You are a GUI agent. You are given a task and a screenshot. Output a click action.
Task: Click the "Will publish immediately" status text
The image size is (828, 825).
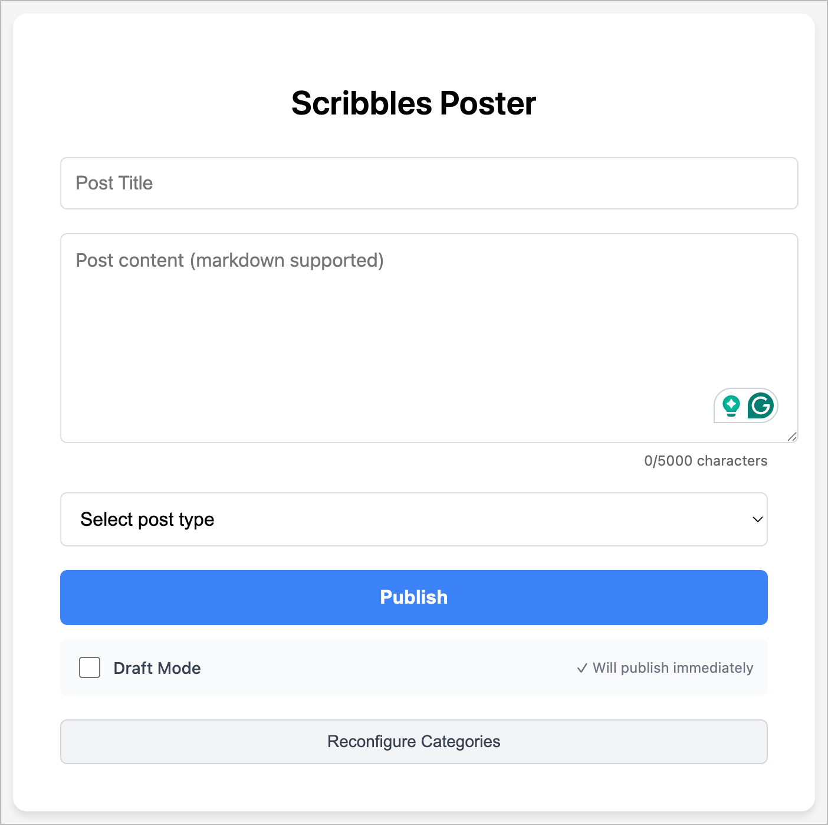pos(673,668)
